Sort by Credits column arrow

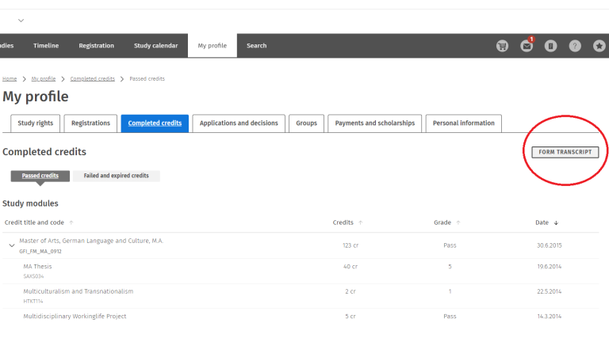[361, 223]
